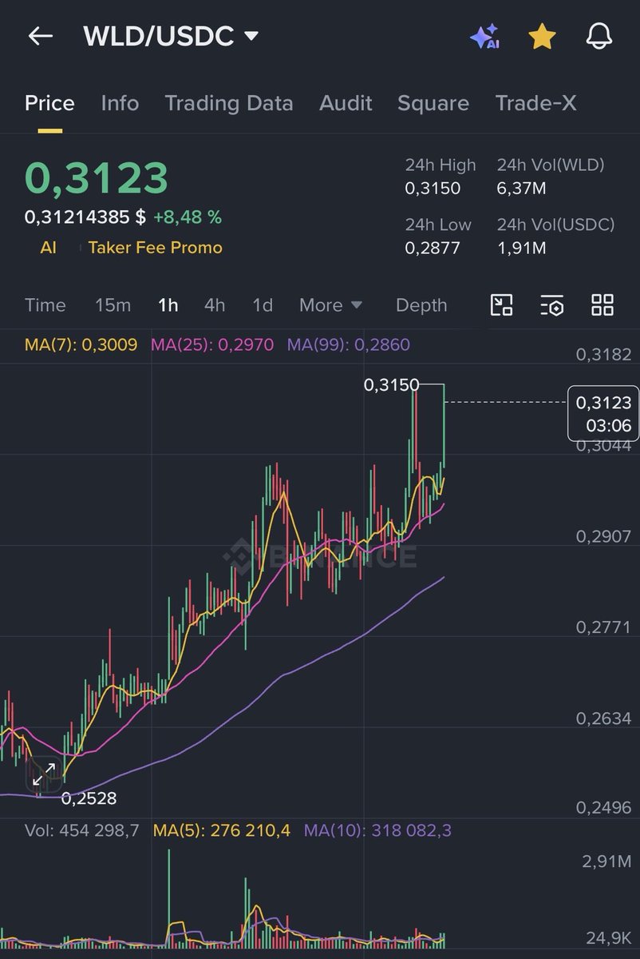Image resolution: width=640 pixels, height=959 pixels.
Task: Tap the 0,3182 price axis label
Action: (603, 354)
